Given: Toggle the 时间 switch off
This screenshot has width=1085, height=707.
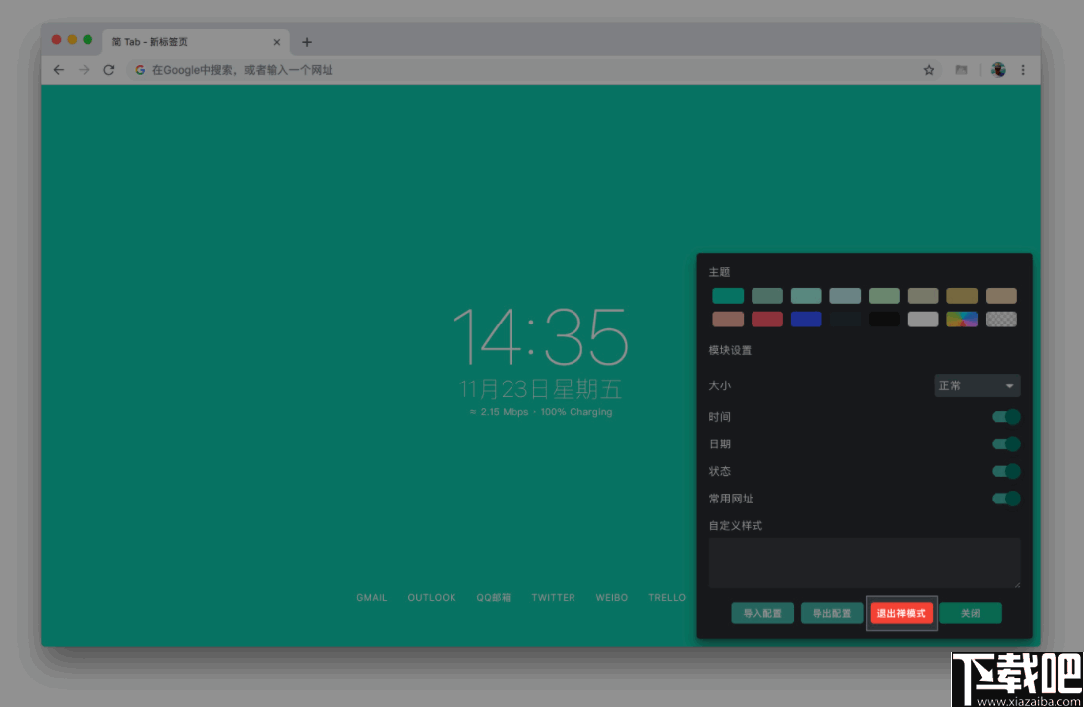Looking at the screenshot, I should 1006,417.
